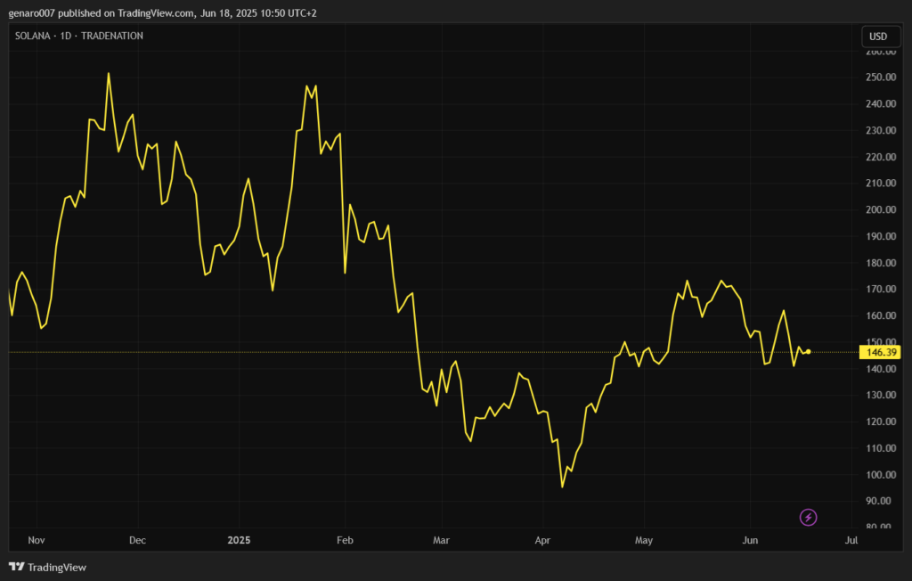Screen dimensions: 912x581
Task: Open the USD currency selector
Action: pos(877,37)
